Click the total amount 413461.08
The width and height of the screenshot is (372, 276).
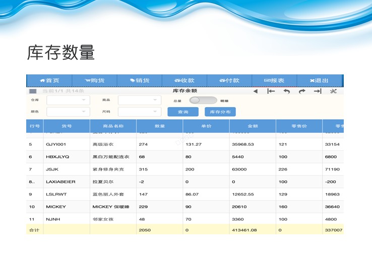pyautogui.click(x=244, y=230)
